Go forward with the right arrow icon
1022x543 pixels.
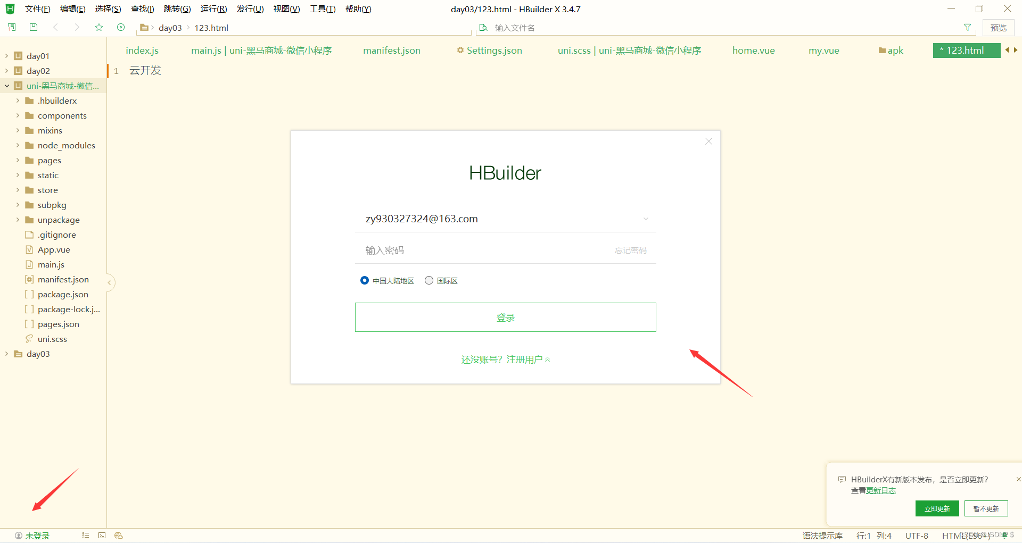[x=77, y=27]
